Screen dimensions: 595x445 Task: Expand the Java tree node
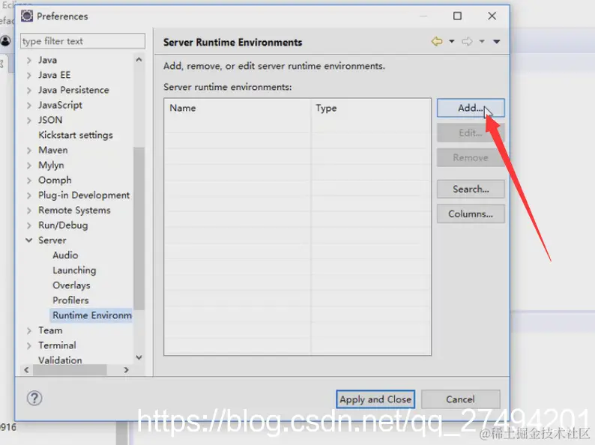[28, 61]
